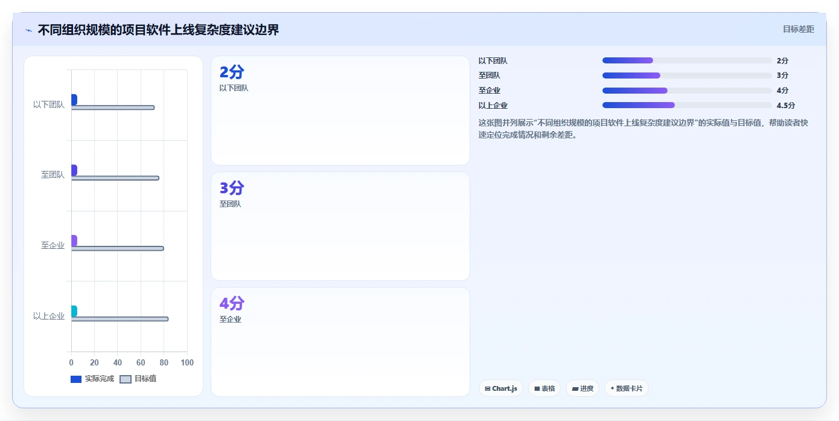Click the blue actual bar for 以下团队 in chart
Image resolution: width=839 pixels, height=421 pixels.
coord(74,100)
